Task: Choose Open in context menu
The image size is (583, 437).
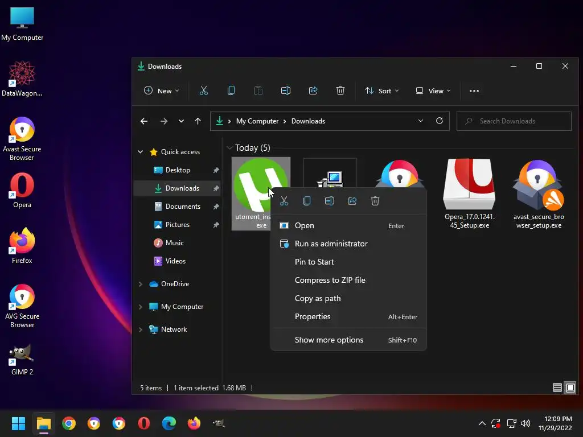Action: point(349,225)
